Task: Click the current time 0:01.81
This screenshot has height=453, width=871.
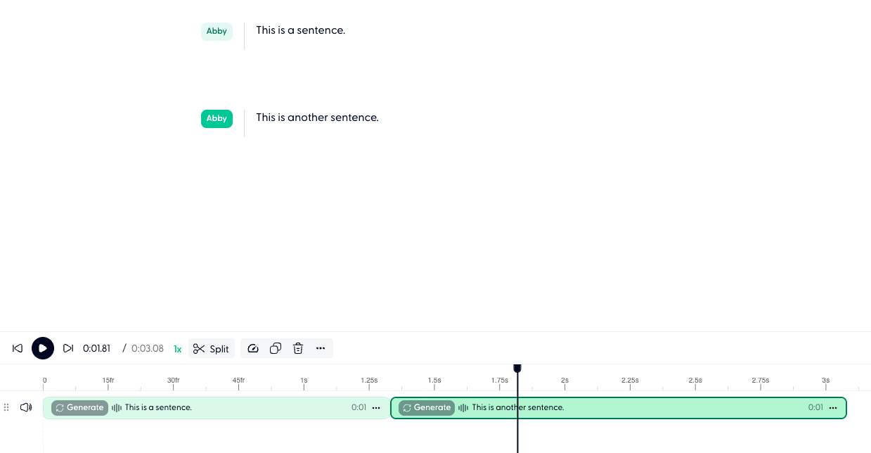Action: pyautogui.click(x=97, y=348)
